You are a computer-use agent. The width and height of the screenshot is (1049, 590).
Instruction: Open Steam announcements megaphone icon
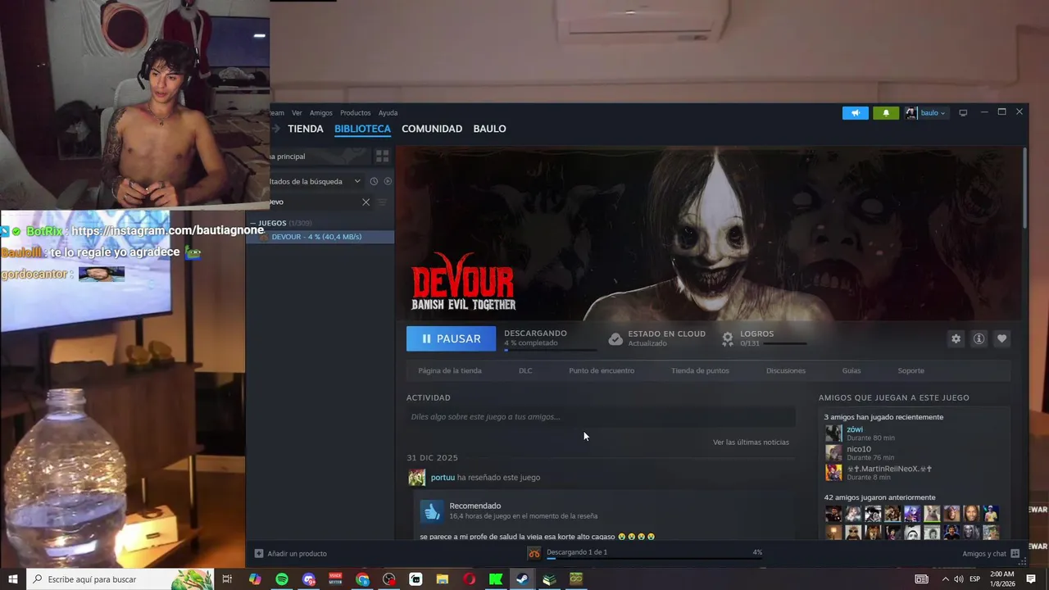(856, 113)
